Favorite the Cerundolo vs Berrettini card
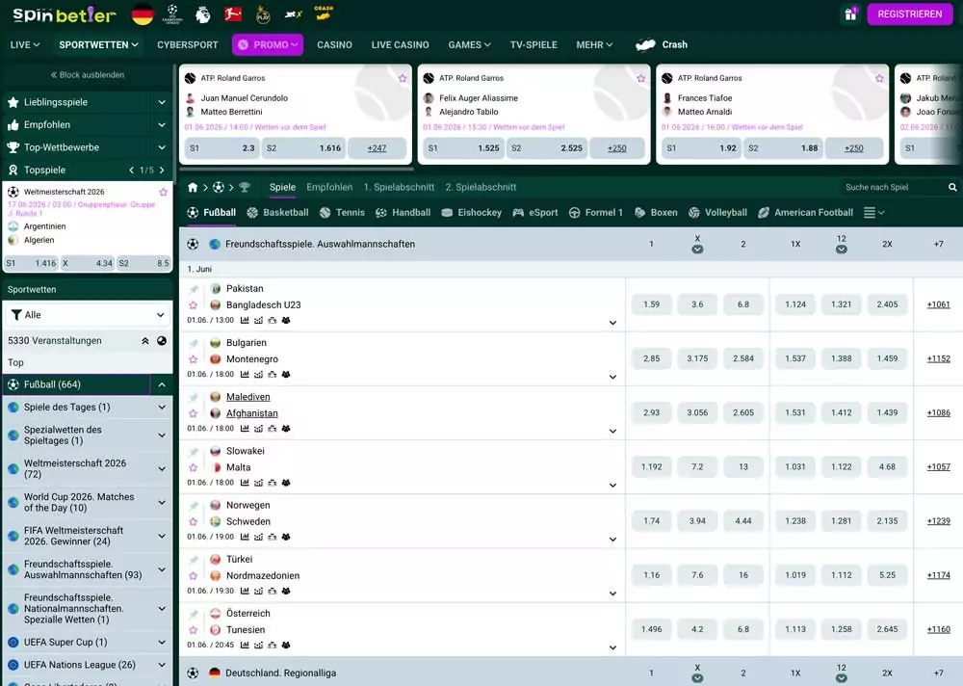Screen dimensions: 963x686 pos(403,78)
